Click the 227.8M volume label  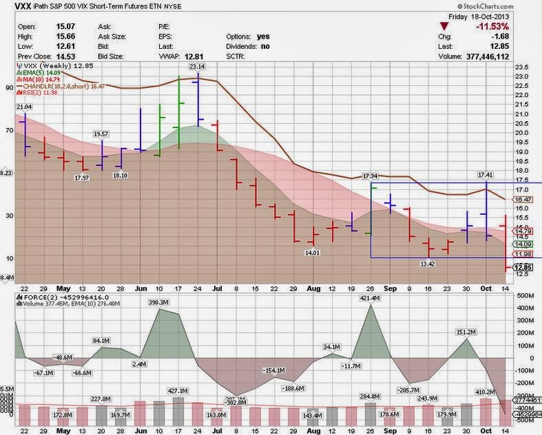pos(101,399)
